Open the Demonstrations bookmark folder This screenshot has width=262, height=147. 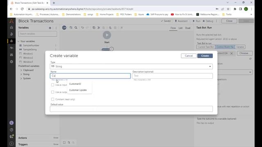pyautogui.click(x=71, y=15)
